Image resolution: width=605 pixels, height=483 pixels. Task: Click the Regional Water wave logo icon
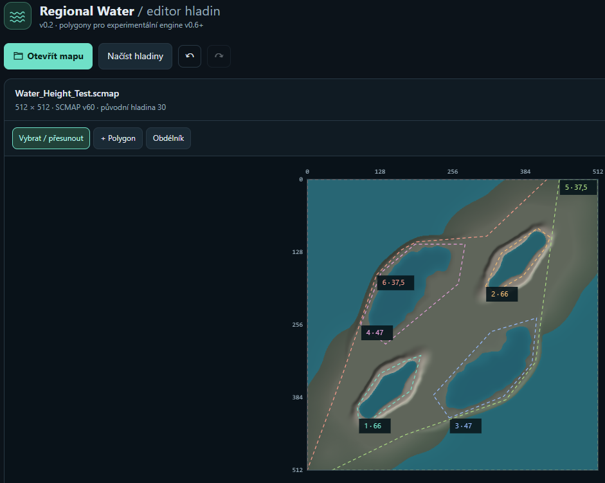point(18,16)
